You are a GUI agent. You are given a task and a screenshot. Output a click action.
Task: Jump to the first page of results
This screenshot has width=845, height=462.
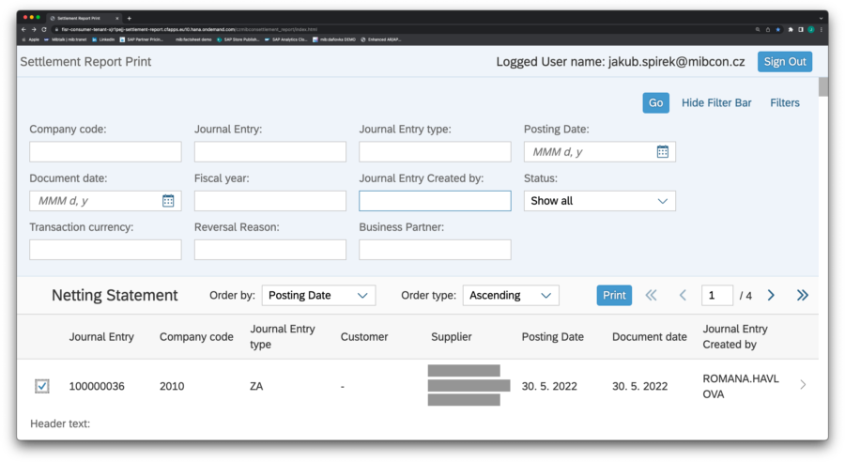(x=651, y=296)
